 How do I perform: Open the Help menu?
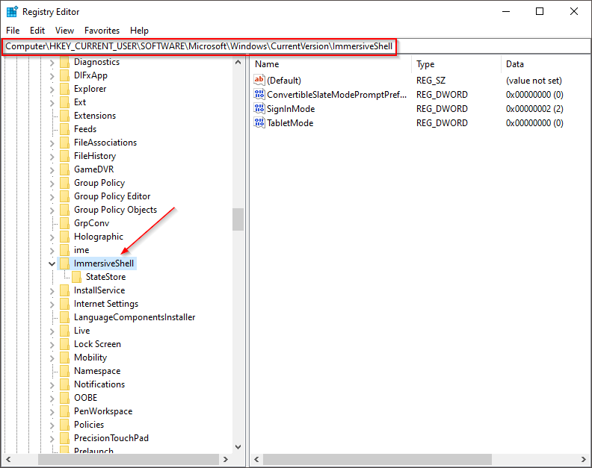[x=139, y=31]
